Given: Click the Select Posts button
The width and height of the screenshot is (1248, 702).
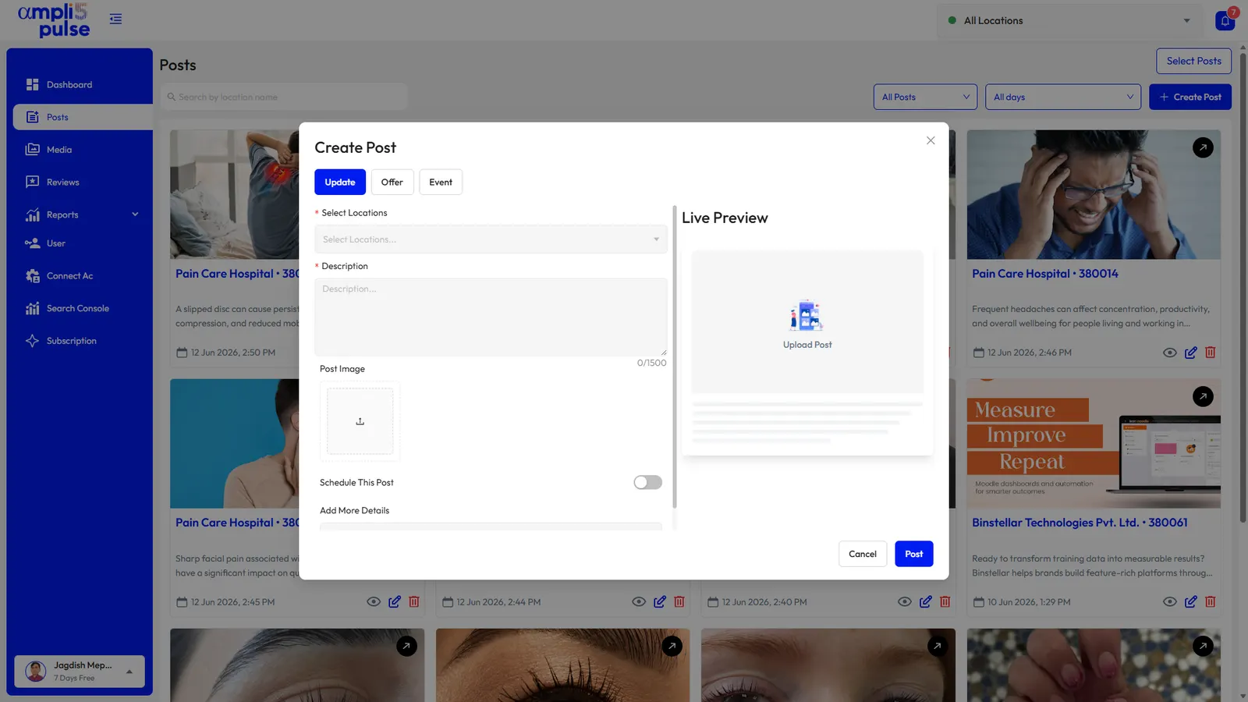Looking at the screenshot, I should [1193, 61].
